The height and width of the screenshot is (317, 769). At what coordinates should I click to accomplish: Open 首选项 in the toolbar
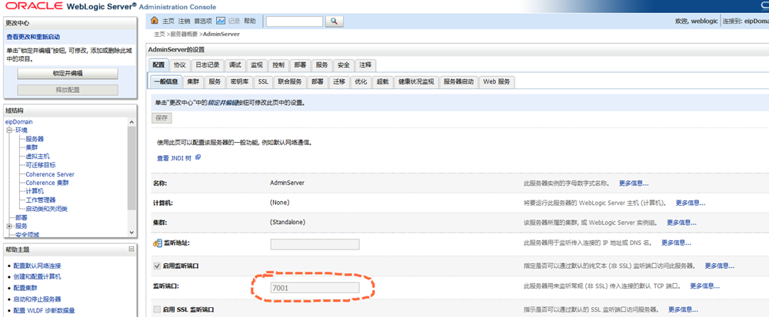(203, 21)
